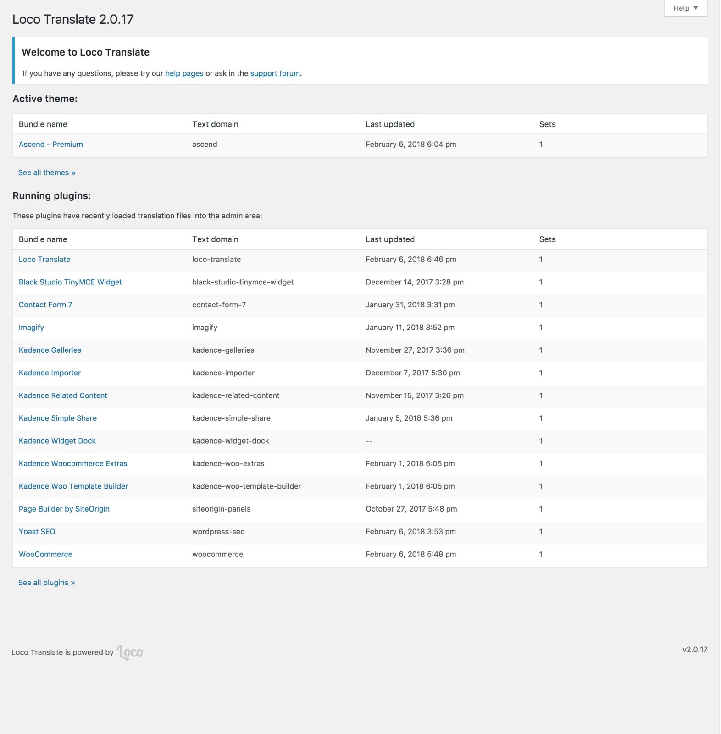Open Contact Form 7 plugin bundle
Image resolution: width=721 pixels, height=734 pixels.
(x=45, y=305)
